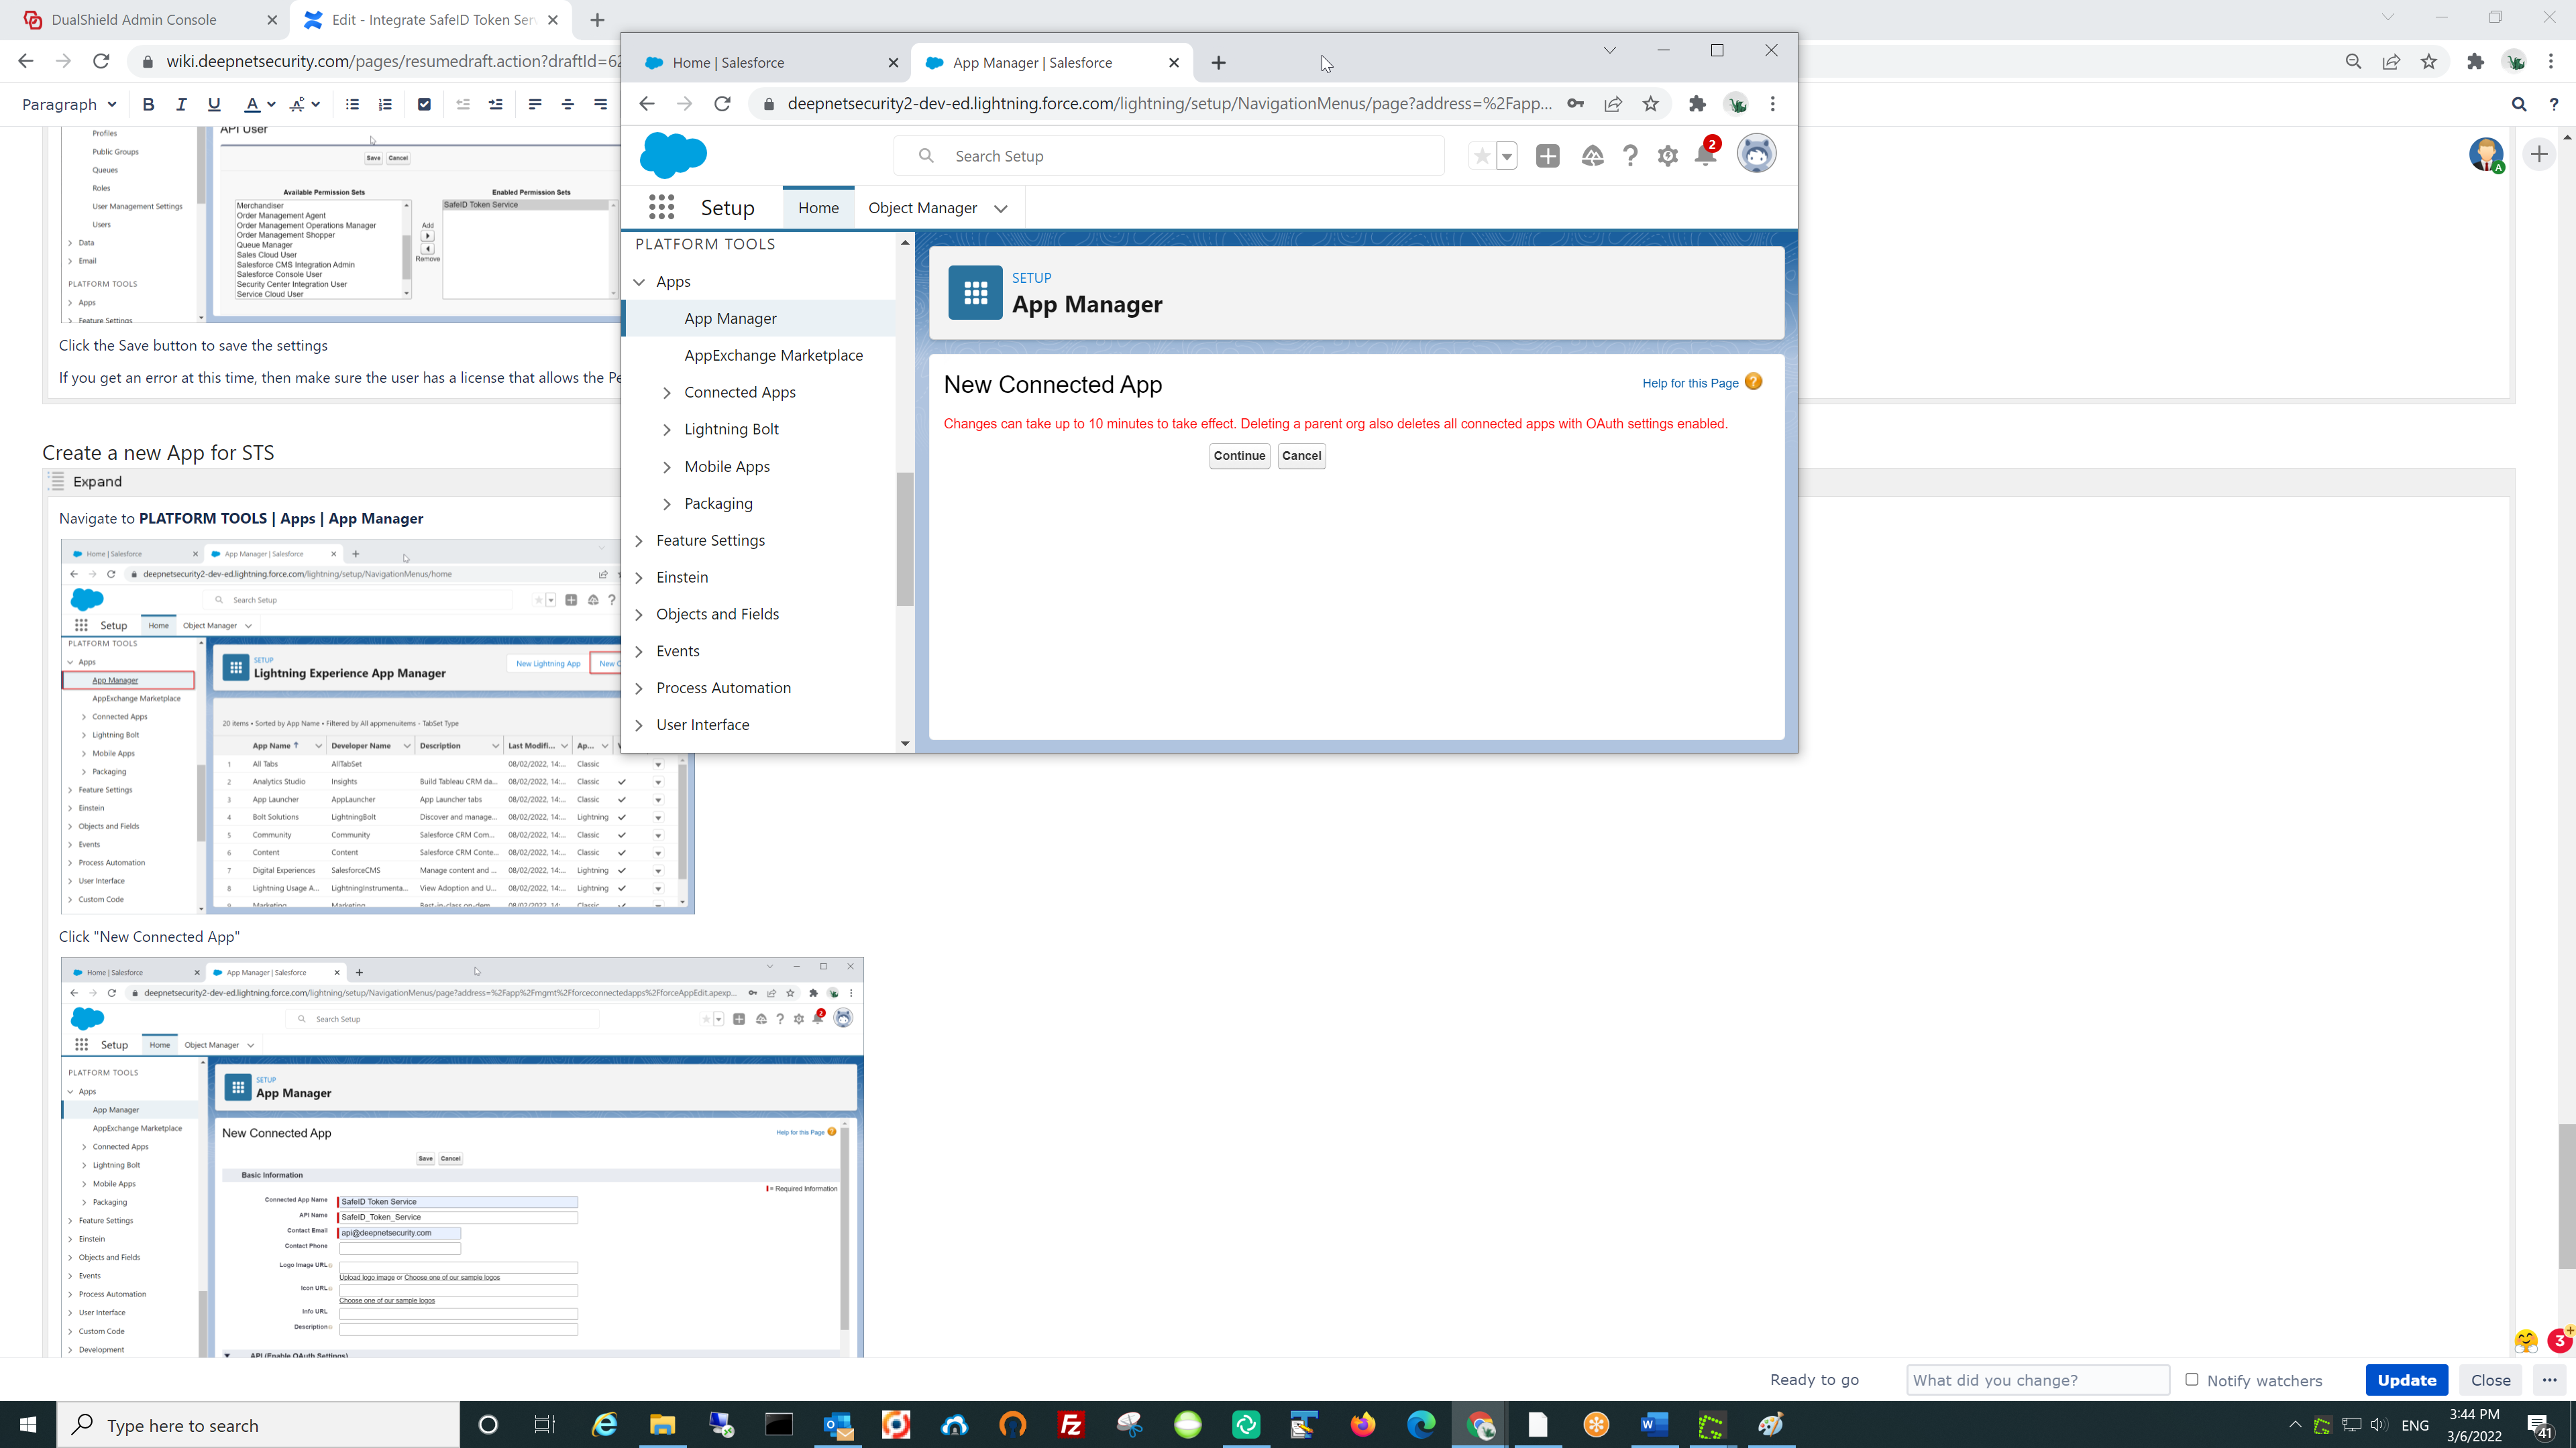The height and width of the screenshot is (1448, 2576).
Task: Select AppExchange Marketplace in sidebar
Action: pos(773,355)
